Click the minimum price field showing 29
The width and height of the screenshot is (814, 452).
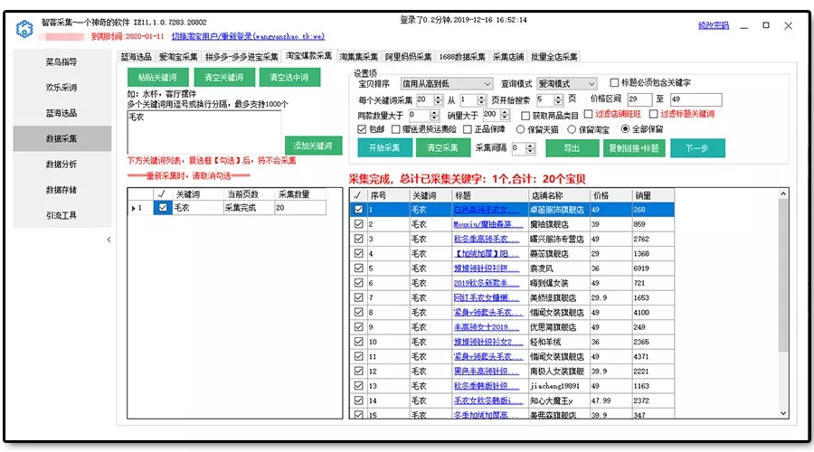[639, 99]
